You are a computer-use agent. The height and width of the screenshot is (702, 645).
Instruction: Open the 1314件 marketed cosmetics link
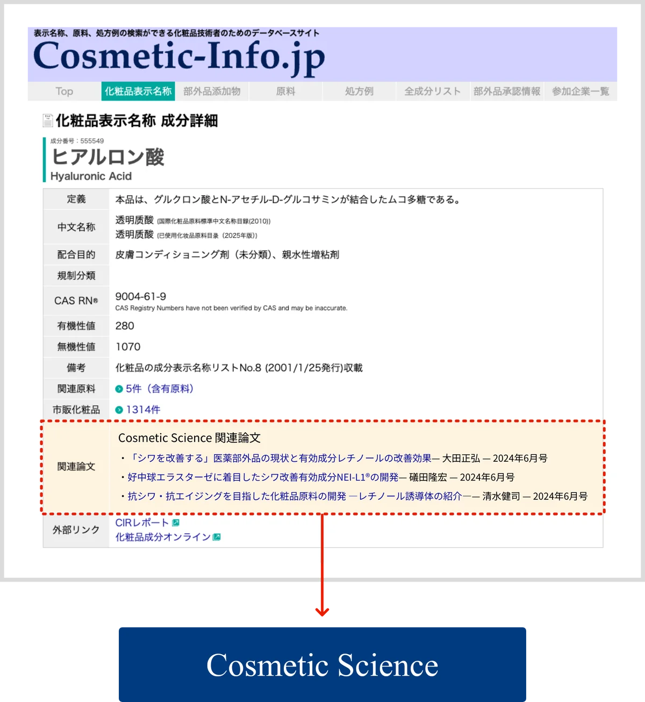click(x=143, y=410)
